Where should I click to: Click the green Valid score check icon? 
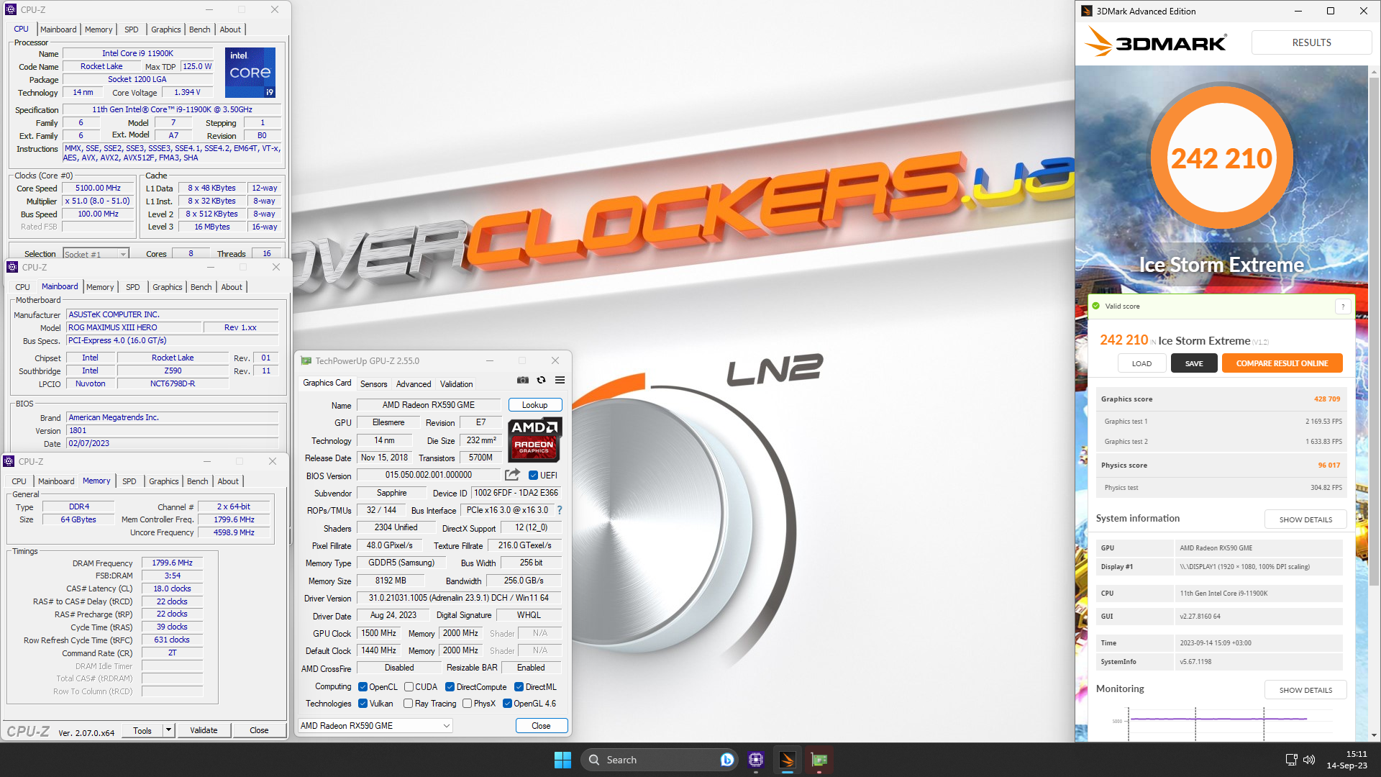(x=1095, y=306)
